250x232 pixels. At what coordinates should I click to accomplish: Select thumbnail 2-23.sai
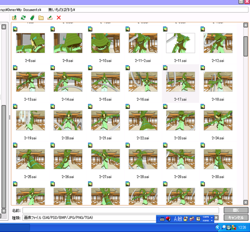pyautogui.click(x=180, y=121)
